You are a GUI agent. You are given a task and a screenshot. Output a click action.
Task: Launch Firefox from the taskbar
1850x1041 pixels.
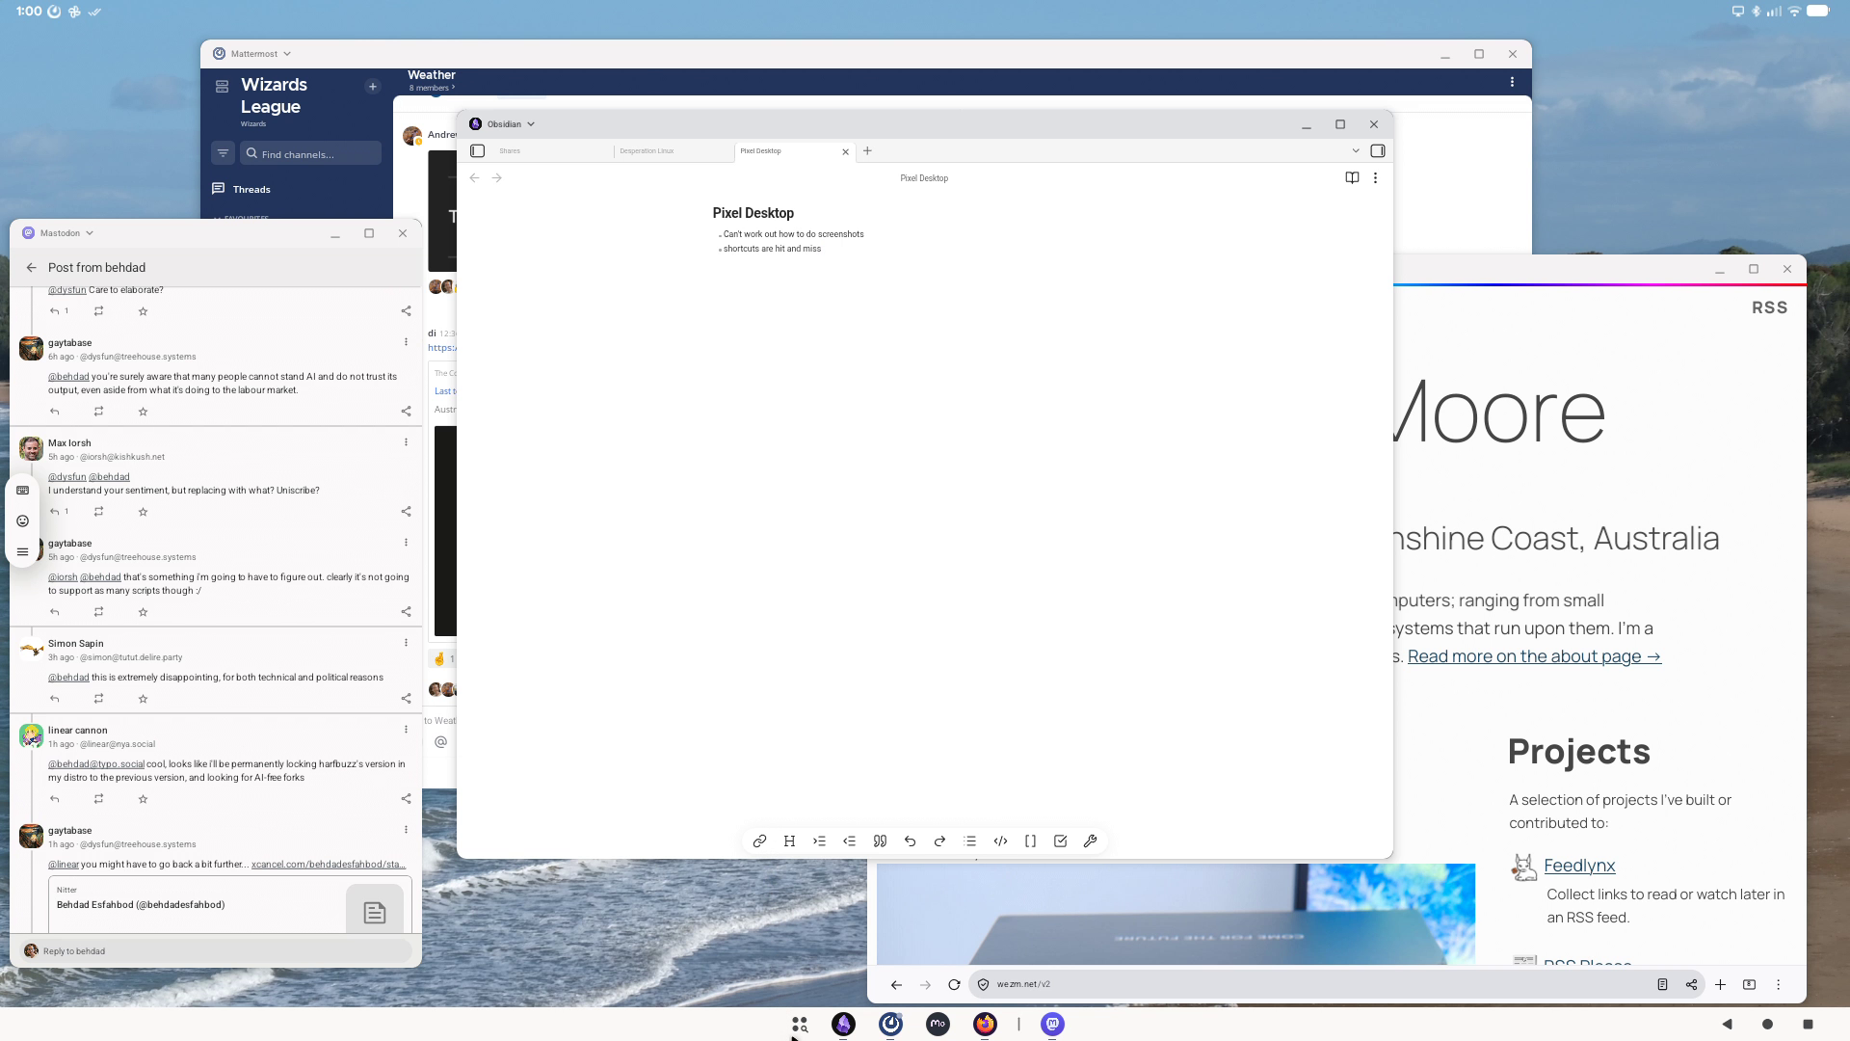tap(985, 1025)
